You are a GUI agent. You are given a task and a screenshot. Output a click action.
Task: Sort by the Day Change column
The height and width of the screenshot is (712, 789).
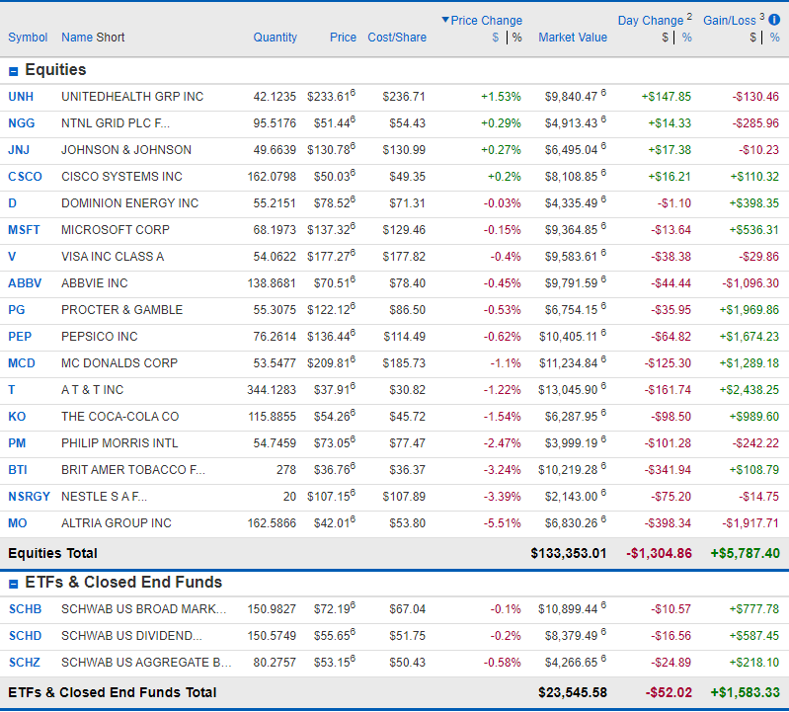(x=651, y=21)
